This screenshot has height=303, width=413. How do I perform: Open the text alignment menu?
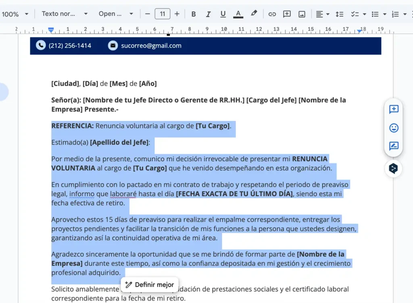tap(323, 14)
